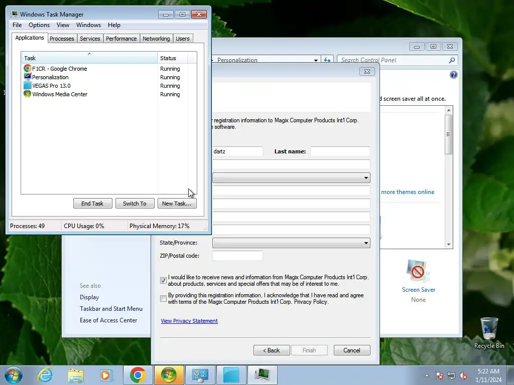Open the Options menu in Task Manager

pos(39,25)
